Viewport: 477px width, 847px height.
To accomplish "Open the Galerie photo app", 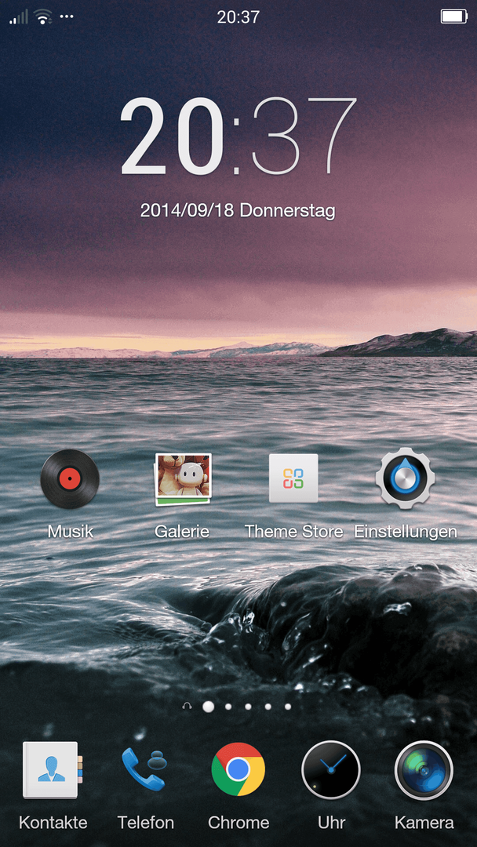I will [x=183, y=479].
